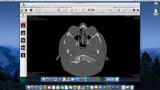Open Excel icon in remote Mac's dock

point(98,79)
